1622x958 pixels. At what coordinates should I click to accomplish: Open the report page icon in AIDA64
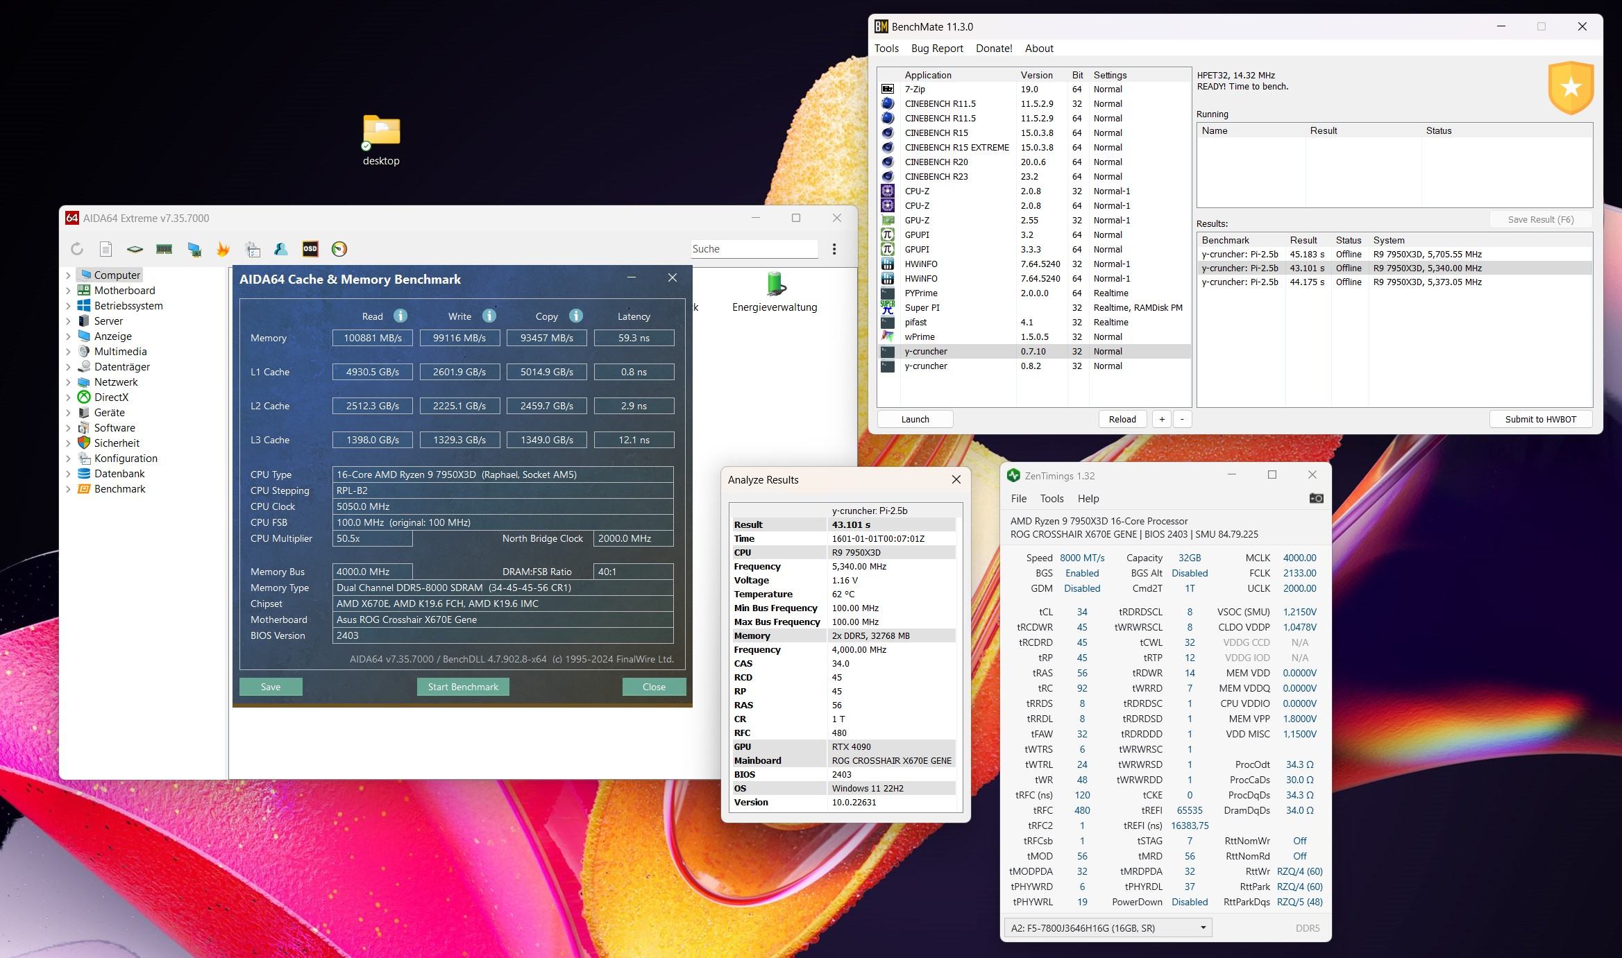tap(105, 249)
